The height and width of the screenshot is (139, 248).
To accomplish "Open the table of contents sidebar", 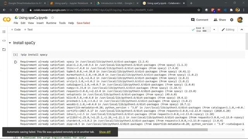I will pyautogui.click(x=4, y=32).
